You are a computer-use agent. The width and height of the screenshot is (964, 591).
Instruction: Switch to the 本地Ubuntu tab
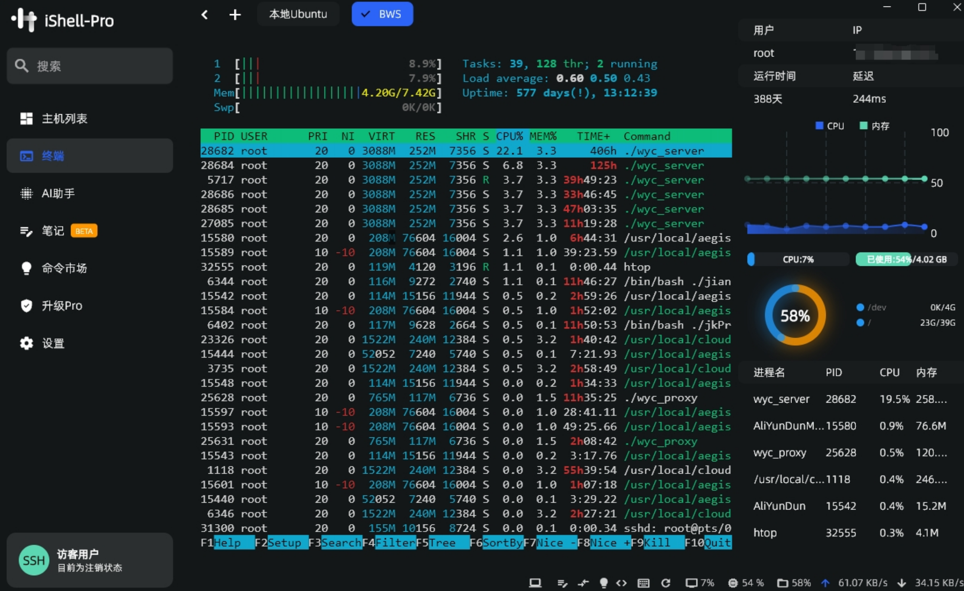tap(298, 14)
